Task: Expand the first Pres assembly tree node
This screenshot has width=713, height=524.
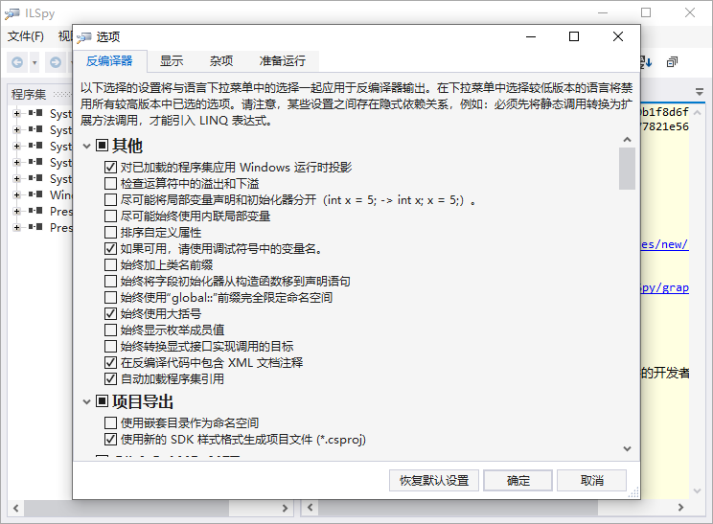Action: [17, 212]
